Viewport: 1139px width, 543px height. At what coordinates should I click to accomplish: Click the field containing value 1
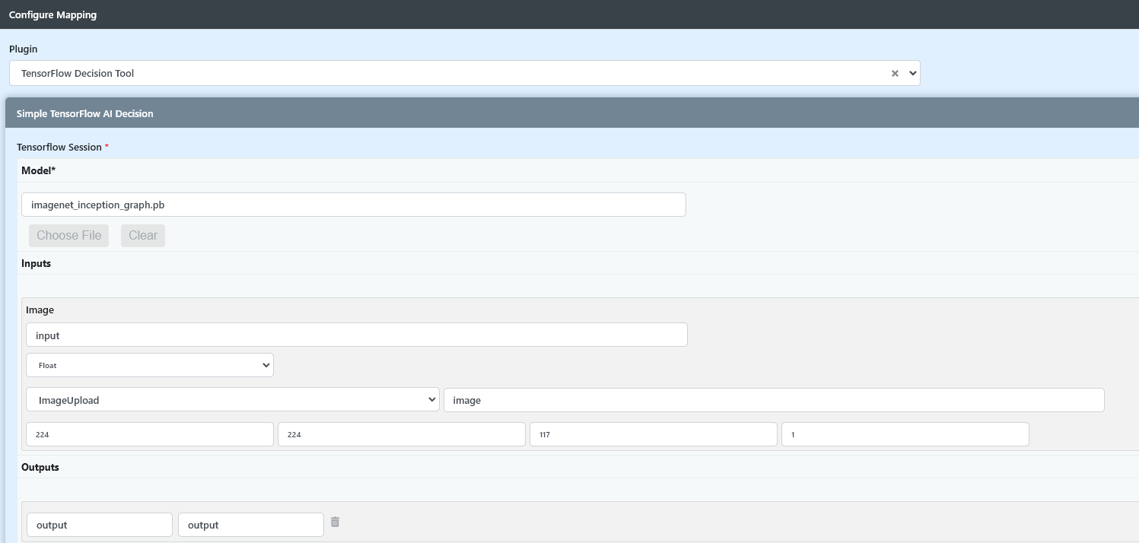(905, 434)
